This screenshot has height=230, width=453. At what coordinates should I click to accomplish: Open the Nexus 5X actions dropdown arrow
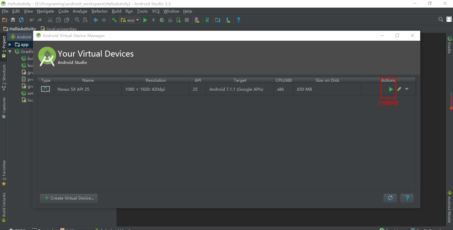[x=407, y=89]
